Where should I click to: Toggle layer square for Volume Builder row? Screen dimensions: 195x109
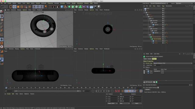[x=163, y=39]
